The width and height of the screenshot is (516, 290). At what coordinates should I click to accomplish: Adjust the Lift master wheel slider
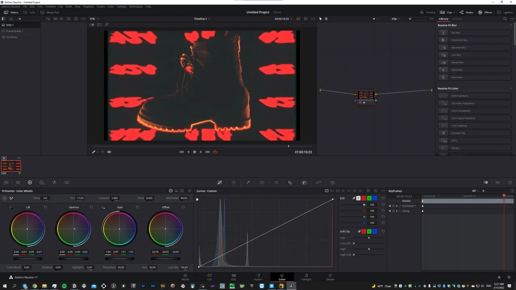pyautogui.click(x=27, y=259)
